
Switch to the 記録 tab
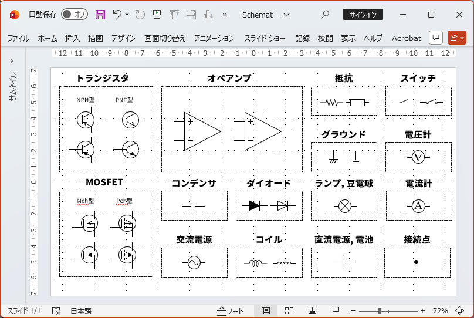coord(303,38)
